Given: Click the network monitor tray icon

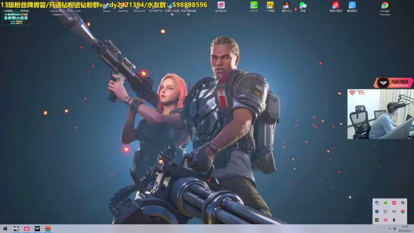Looking at the screenshot, I should (x=386, y=211).
